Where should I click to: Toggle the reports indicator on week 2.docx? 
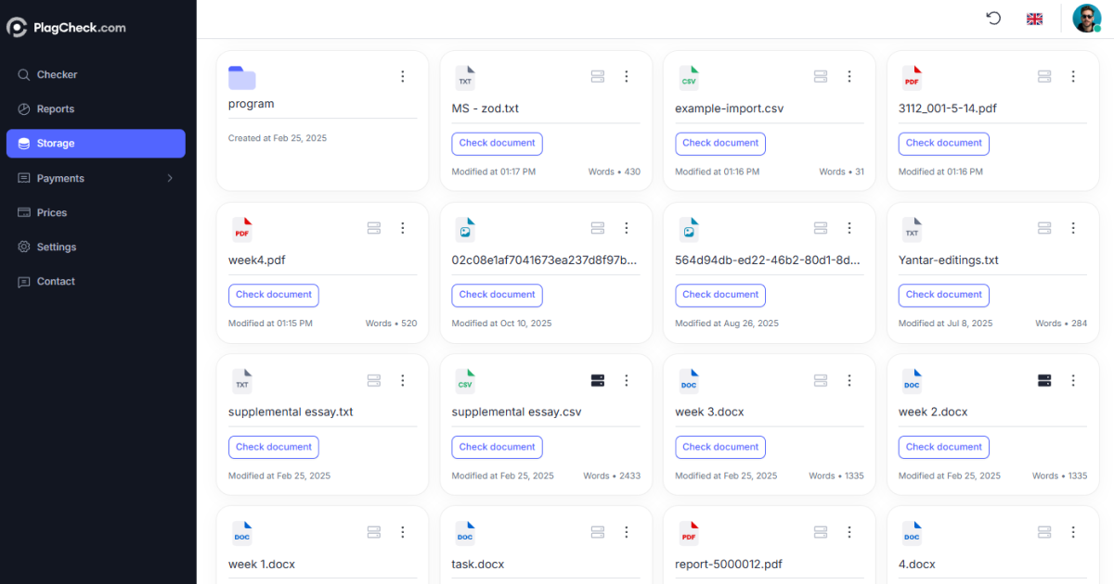coord(1043,380)
